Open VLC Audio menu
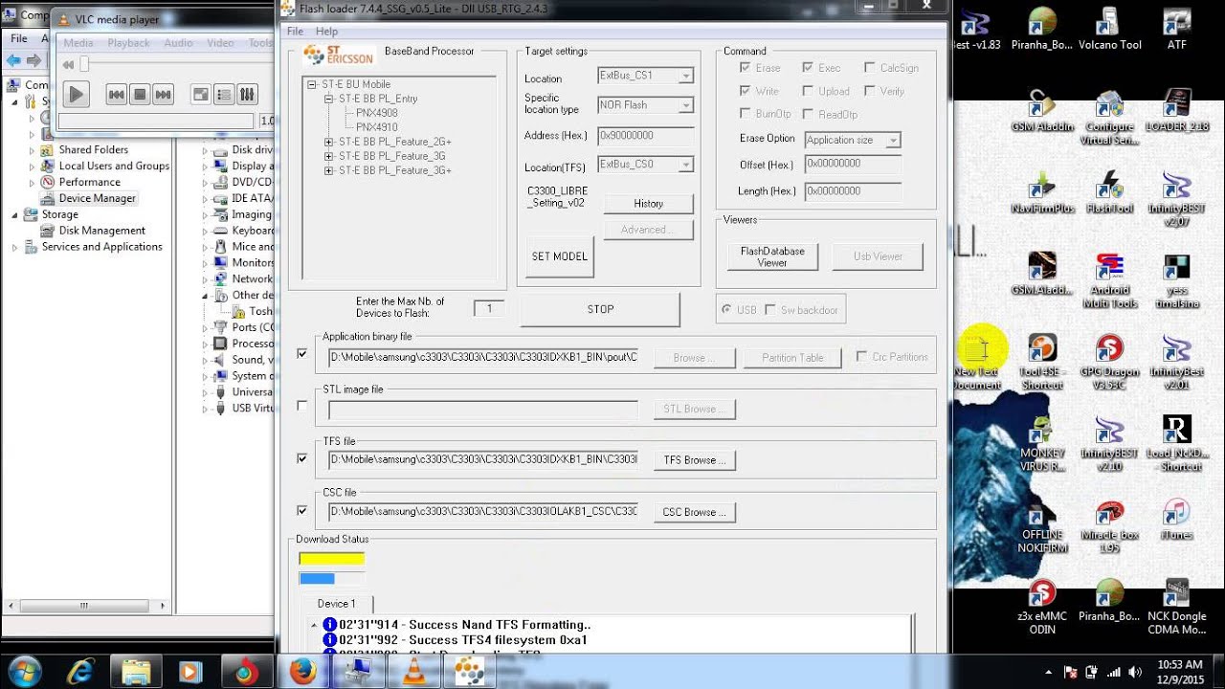This screenshot has width=1225, height=689. click(x=178, y=43)
